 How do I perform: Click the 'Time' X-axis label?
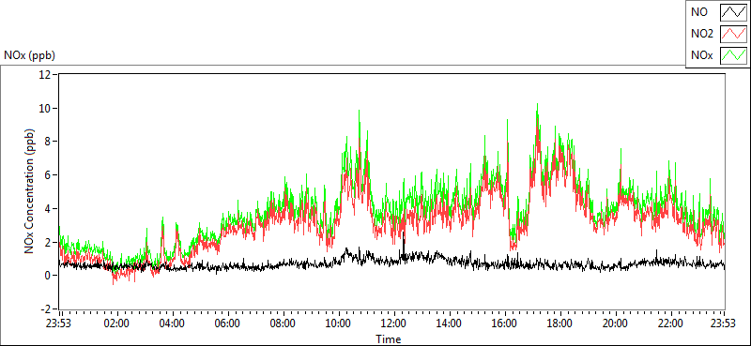389,339
